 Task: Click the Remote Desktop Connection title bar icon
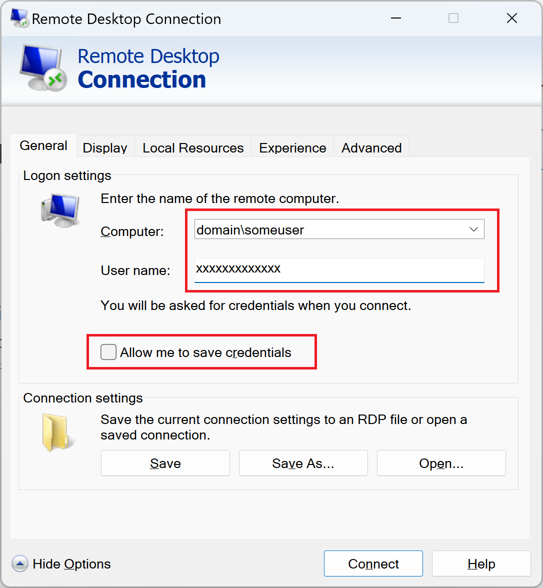pos(19,17)
